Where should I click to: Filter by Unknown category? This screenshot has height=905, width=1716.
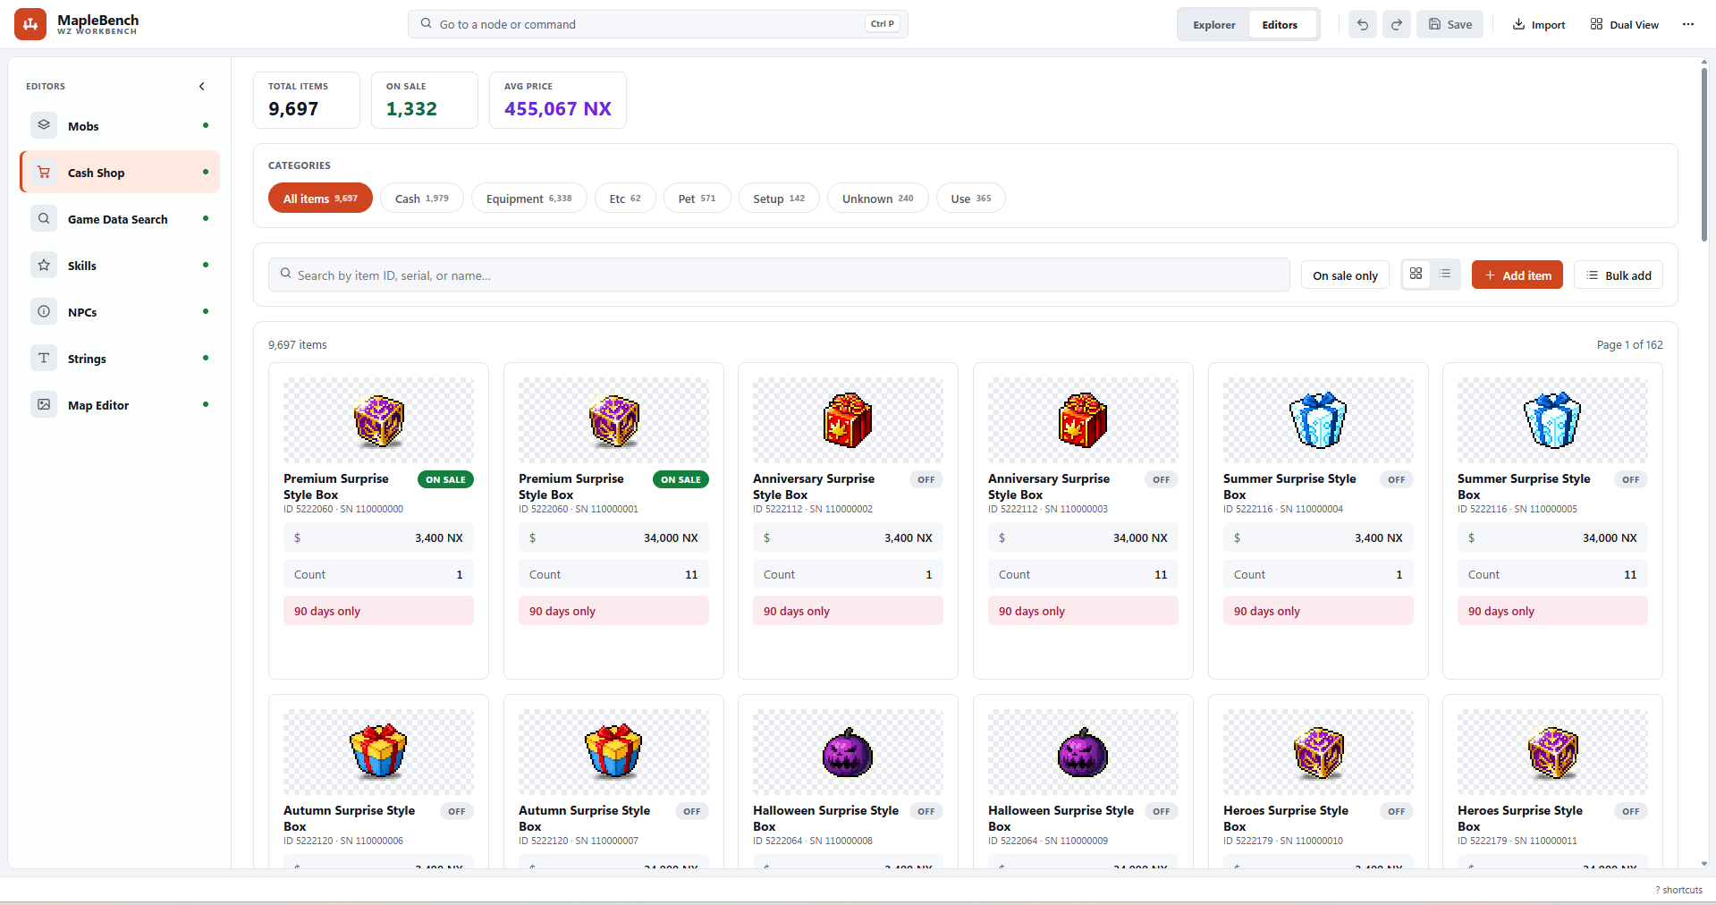pyautogui.click(x=877, y=199)
